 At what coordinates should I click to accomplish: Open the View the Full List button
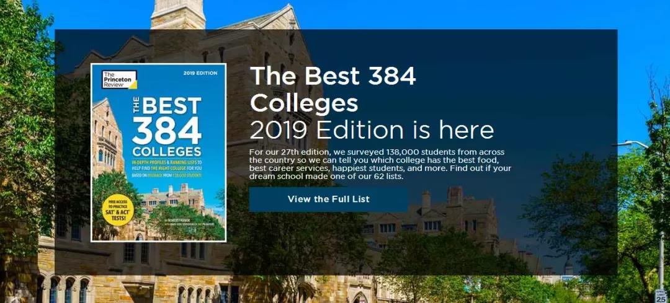coord(328,200)
